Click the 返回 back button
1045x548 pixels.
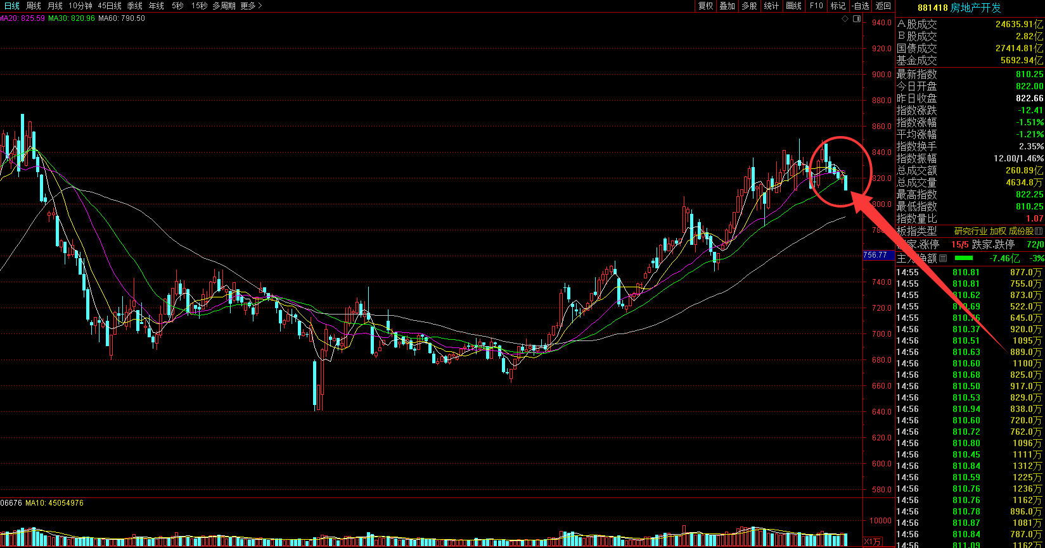point(883,6)
